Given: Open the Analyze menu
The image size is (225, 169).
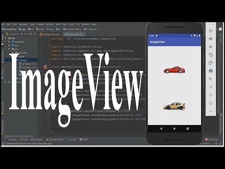Looking at the screenshot, I should (x=40, y=24).
